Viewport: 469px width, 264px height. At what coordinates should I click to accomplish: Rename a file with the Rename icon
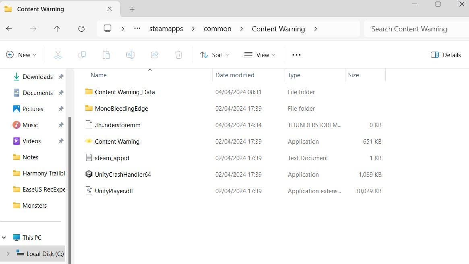(x=130, y=54)
